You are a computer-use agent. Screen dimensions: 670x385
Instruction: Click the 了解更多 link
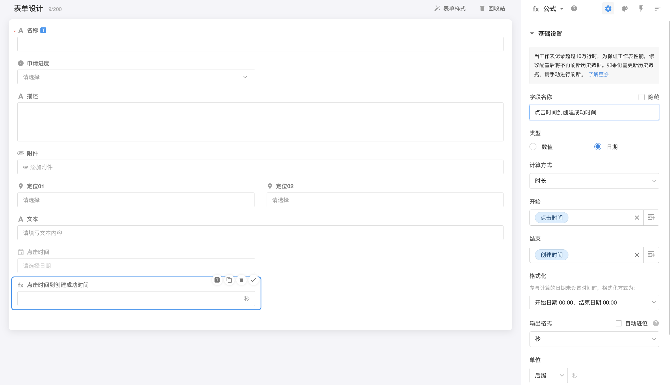point(598,75)
